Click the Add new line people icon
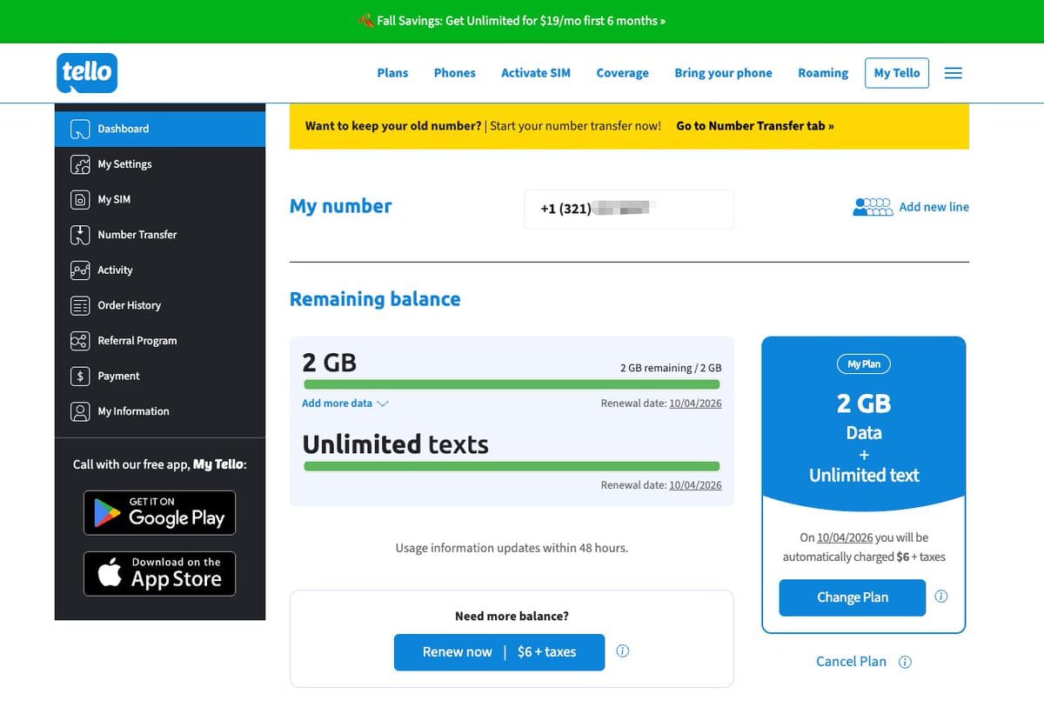This screenshot has height=707, width=1044. pyautogui.click(x=873, y=207)
